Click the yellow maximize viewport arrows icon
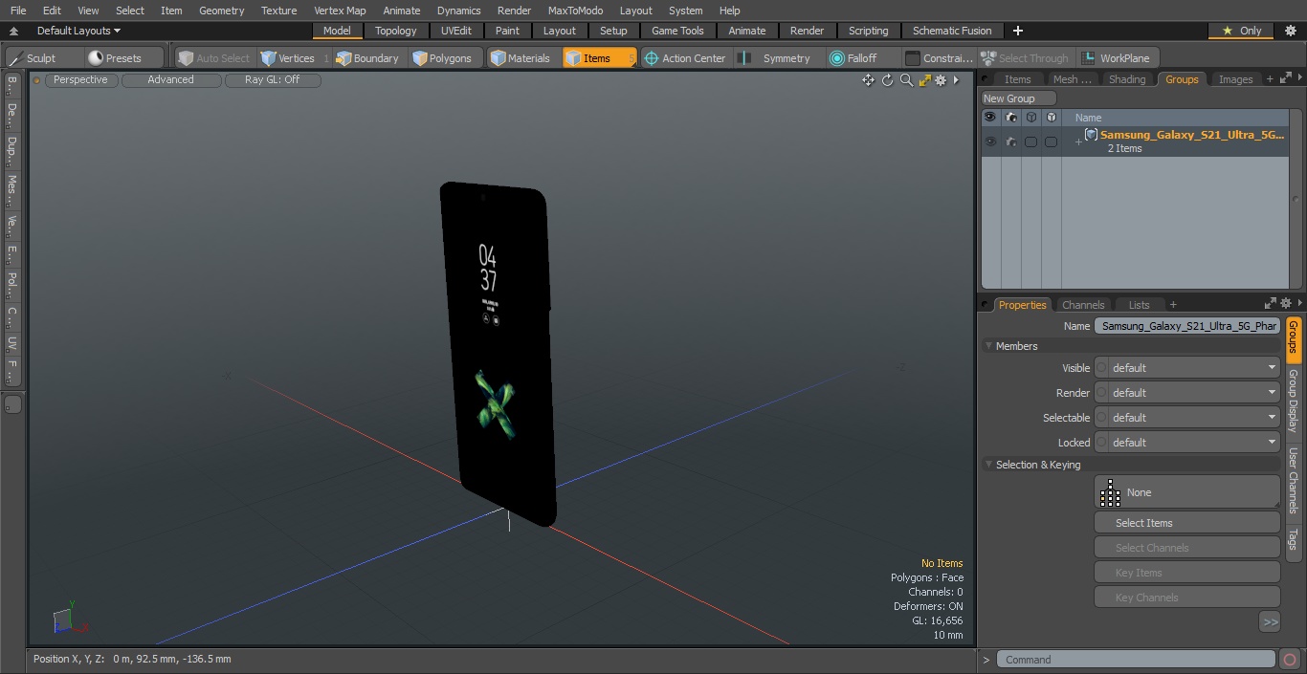 tap(924, 80)
